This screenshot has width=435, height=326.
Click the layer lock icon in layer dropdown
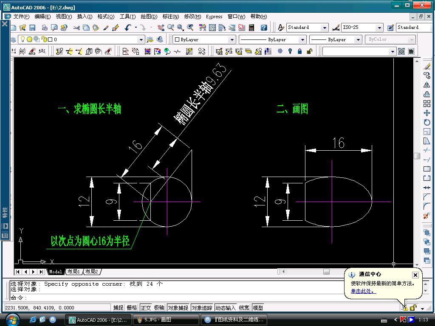44,39
